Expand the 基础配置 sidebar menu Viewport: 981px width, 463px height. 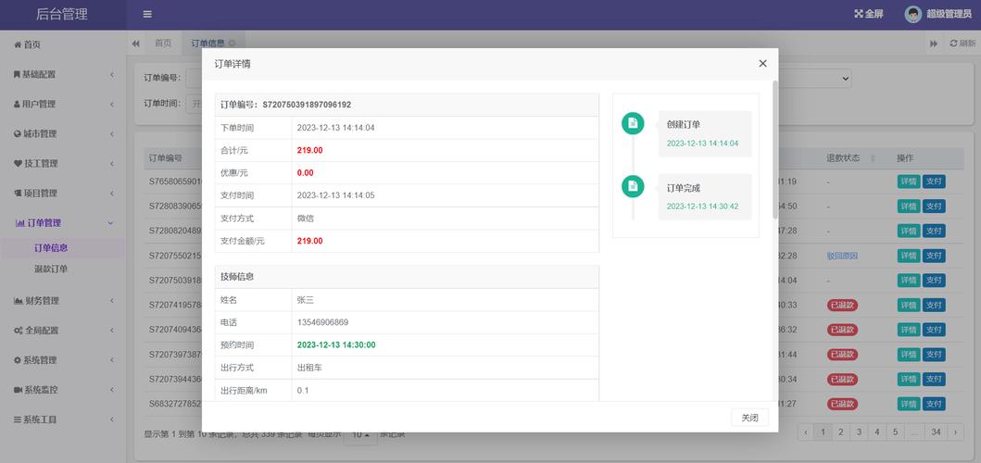point(63,74)
